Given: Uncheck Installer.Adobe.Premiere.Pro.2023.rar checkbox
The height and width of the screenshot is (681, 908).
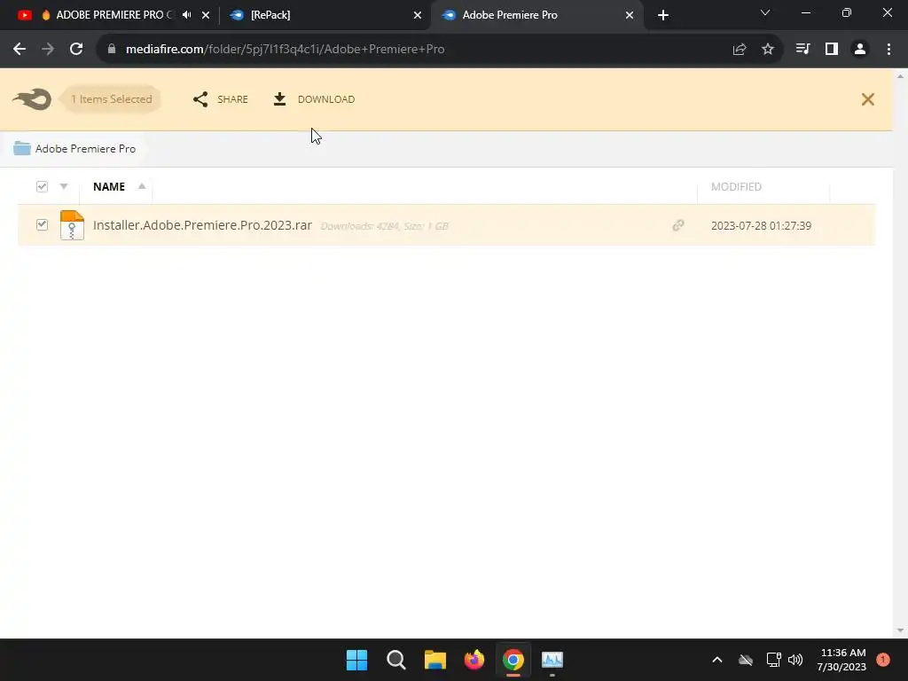Looking at the screenshot, I should pos(42,224).
